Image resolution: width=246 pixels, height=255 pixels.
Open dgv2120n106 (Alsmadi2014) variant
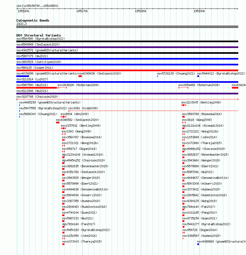point(83,155)
